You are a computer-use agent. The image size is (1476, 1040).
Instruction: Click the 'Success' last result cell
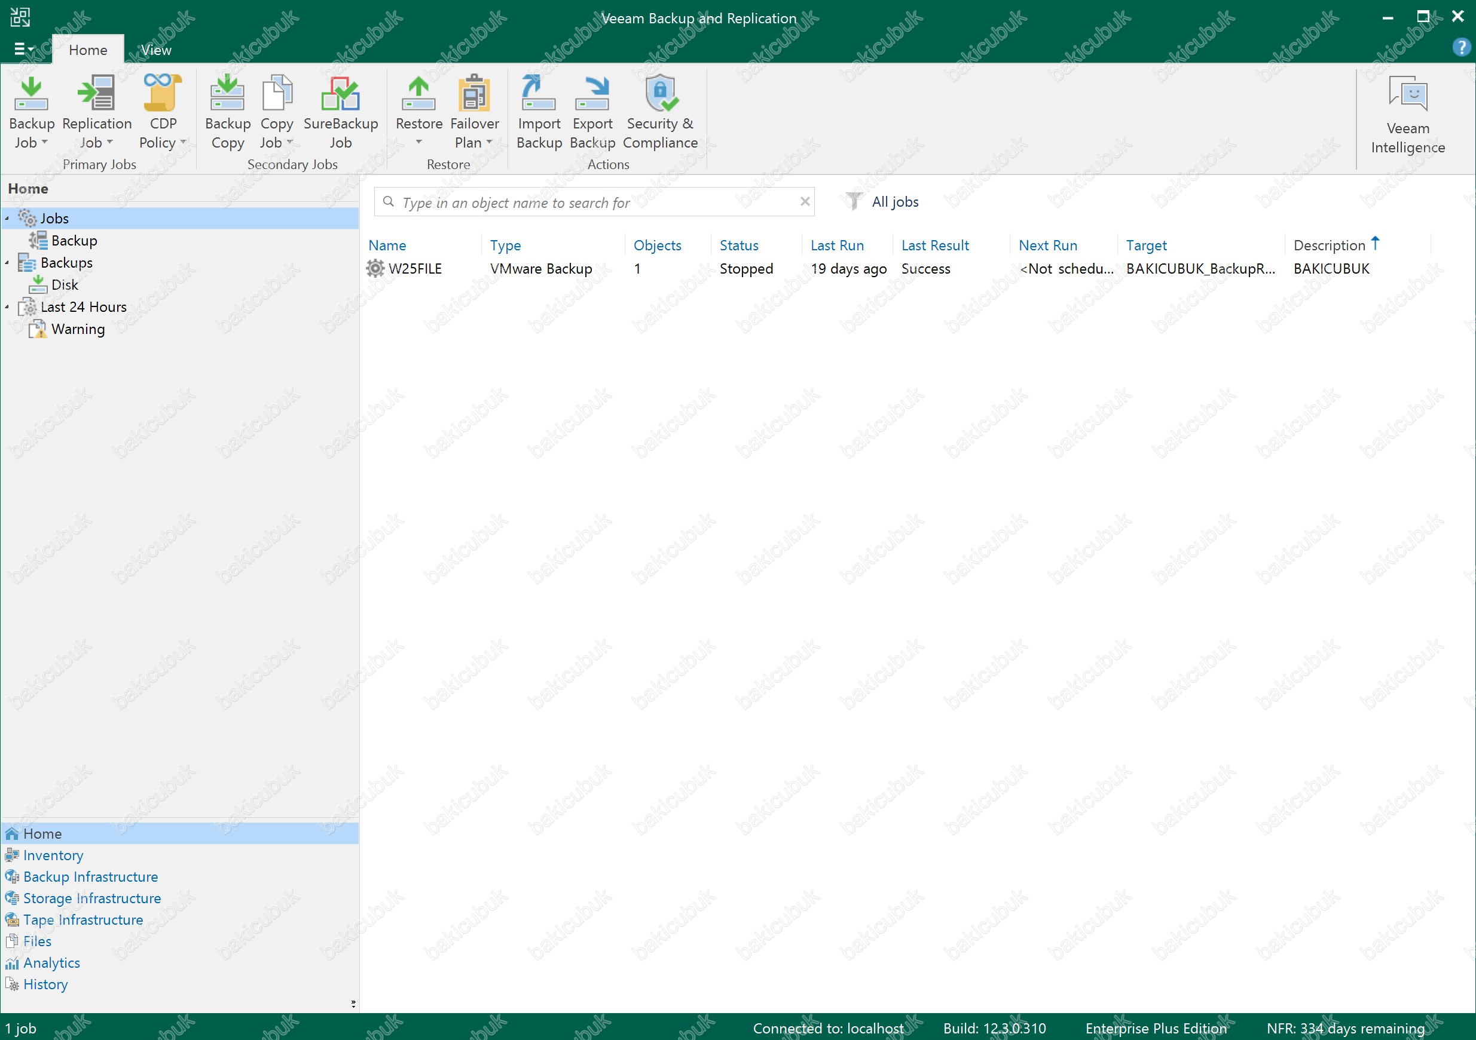925,268
